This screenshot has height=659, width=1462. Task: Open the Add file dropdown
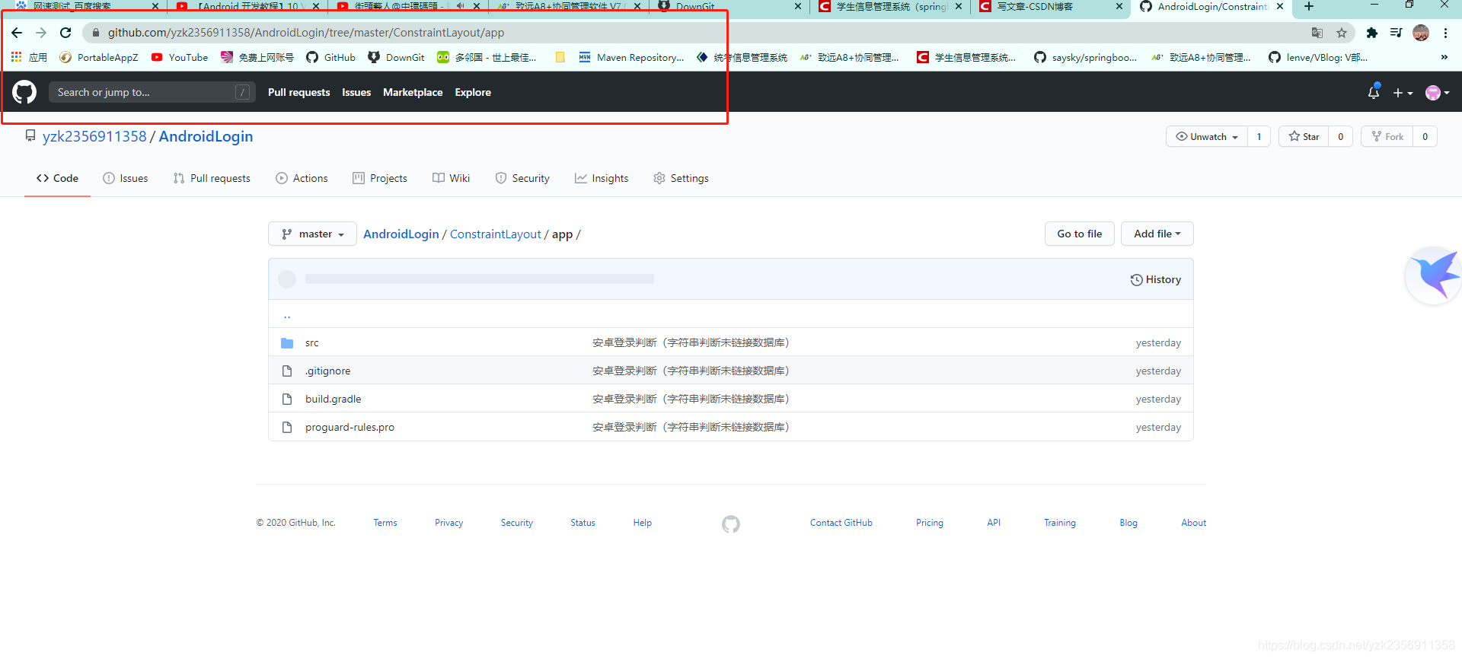pyautogui.click(x=1157, y=234)
